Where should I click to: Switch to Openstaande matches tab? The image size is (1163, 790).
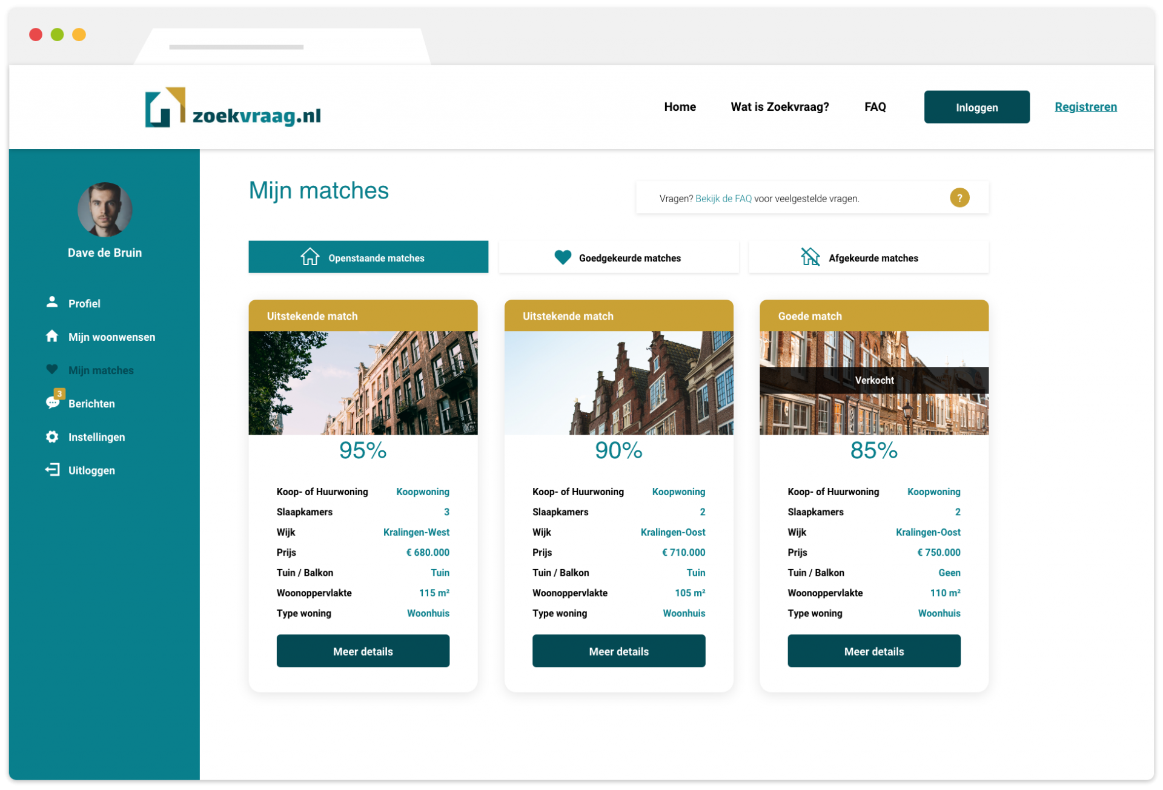click(368, 257)
